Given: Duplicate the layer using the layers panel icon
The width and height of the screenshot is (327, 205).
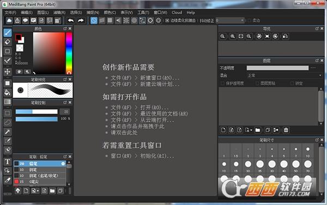Looking at the screenshot, I should coord(268,130).
